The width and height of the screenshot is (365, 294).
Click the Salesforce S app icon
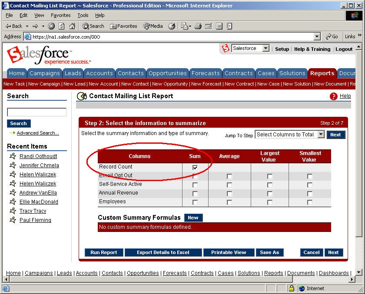click(x=226, y=48)
